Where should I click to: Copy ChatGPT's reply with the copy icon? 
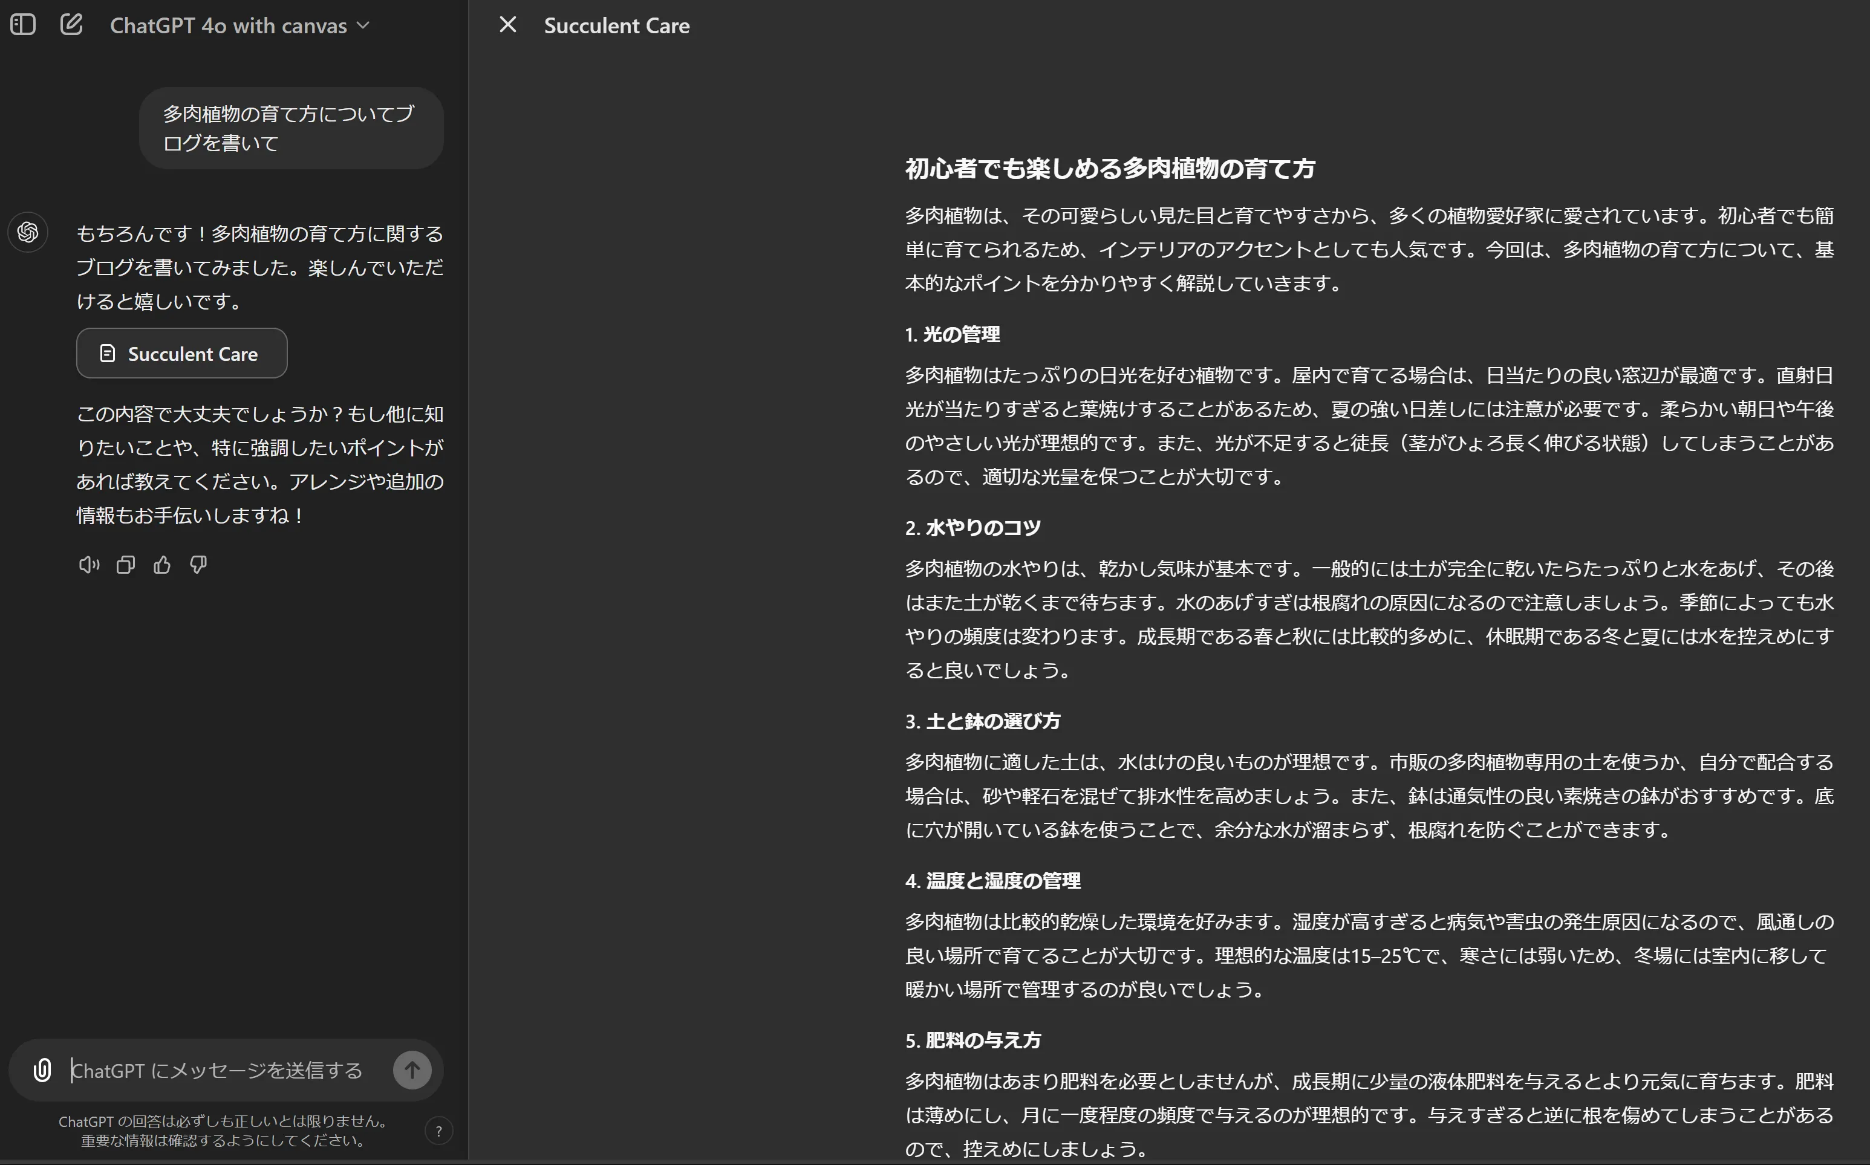coord(126,565)
